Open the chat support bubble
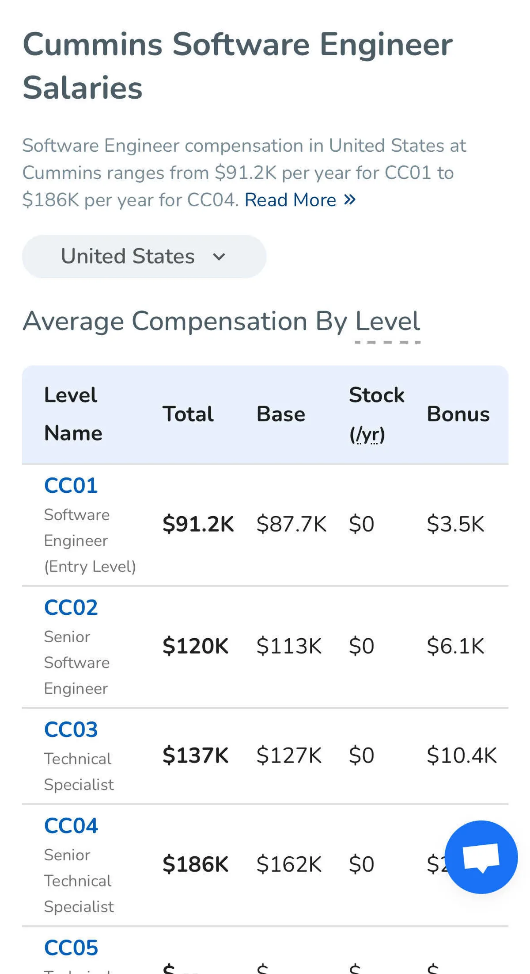 (481, 857)
